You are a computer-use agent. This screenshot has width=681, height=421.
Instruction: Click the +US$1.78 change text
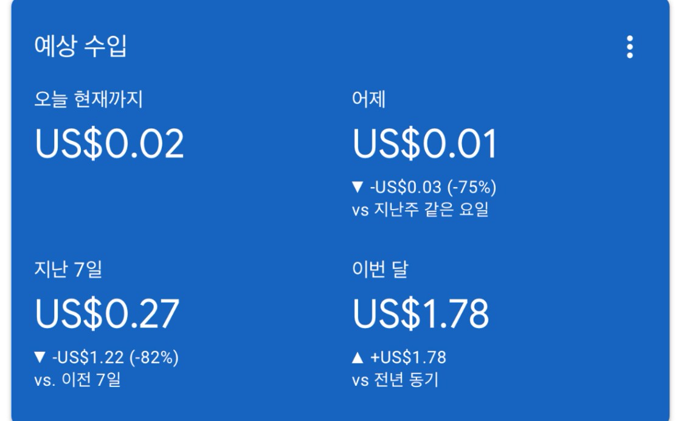point(407,358)
